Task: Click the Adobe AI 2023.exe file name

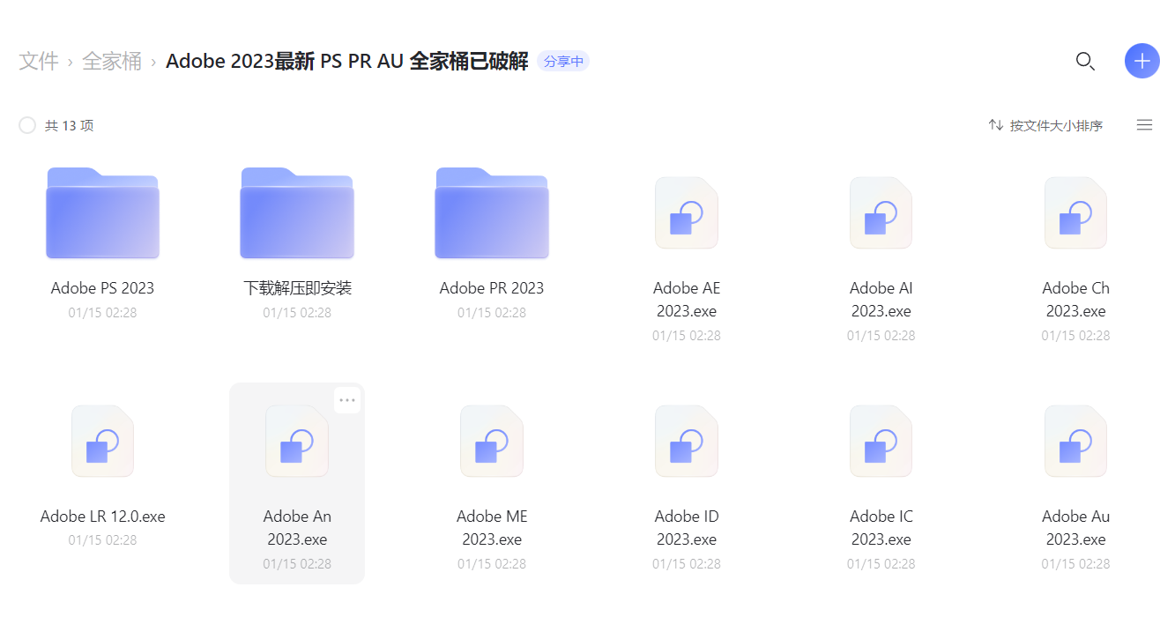Action: (881, 300)
